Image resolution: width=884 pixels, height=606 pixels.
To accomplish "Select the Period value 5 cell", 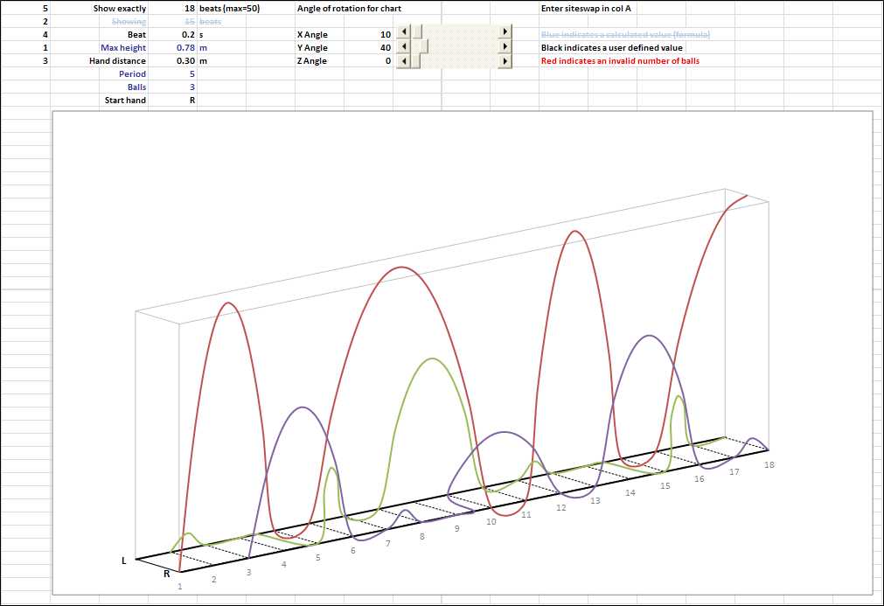I will coord(172,73).
